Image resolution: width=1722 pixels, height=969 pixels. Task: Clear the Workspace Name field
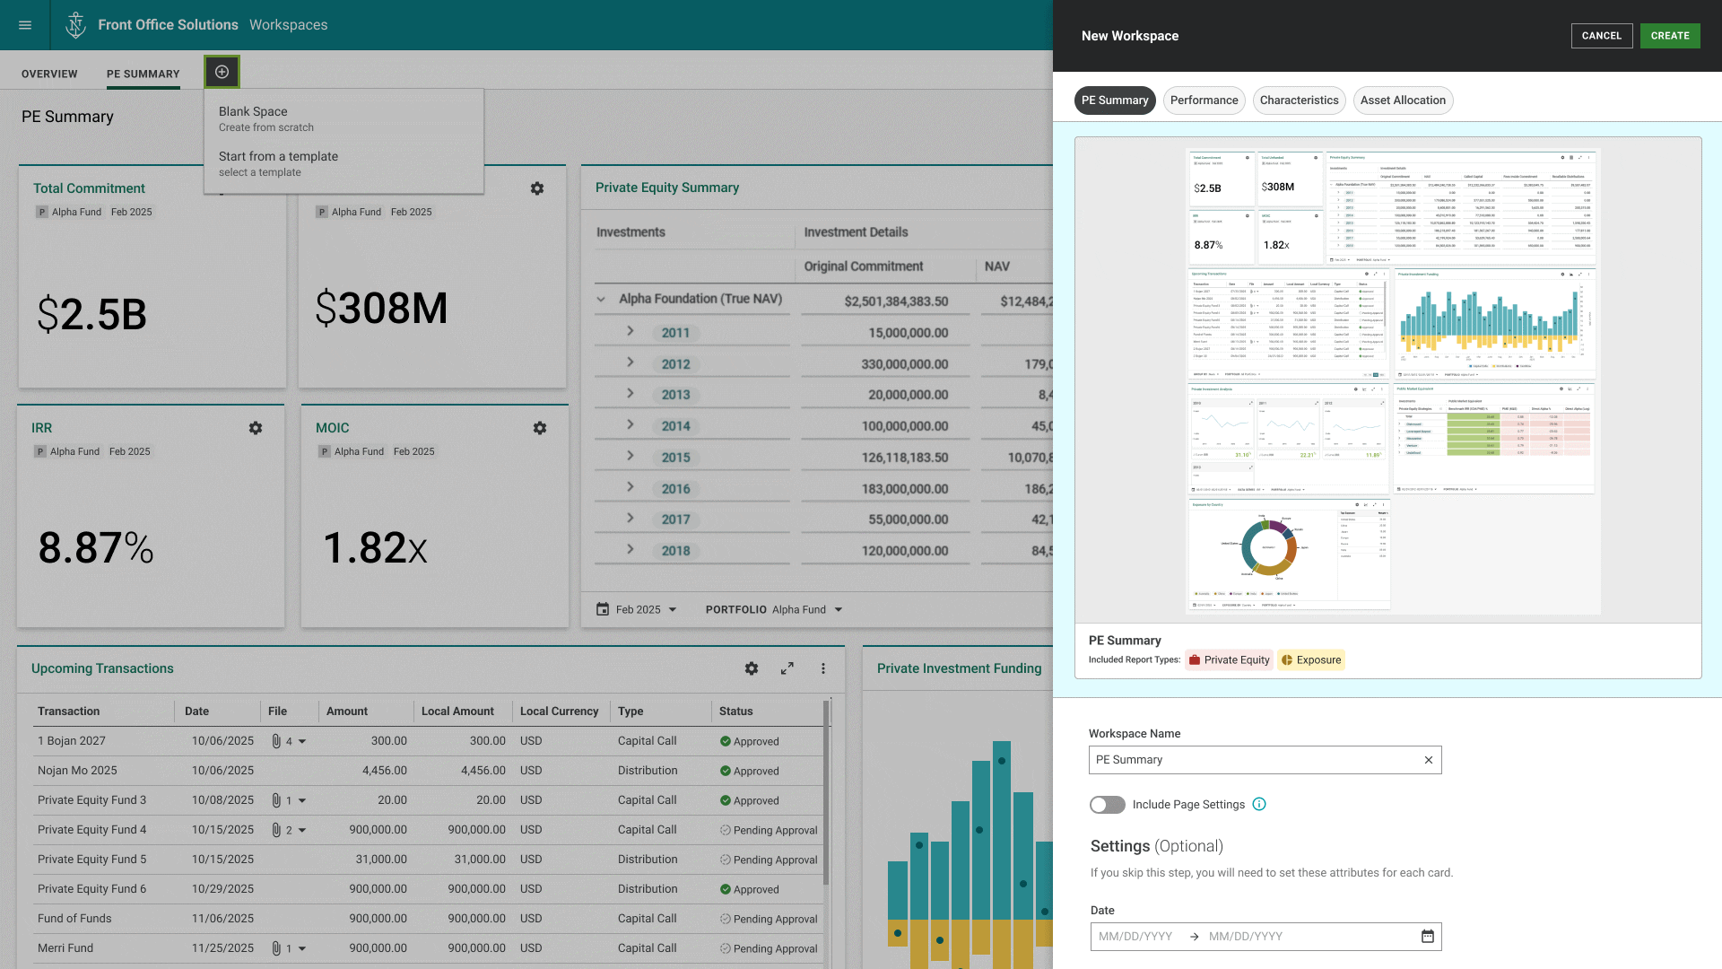point(1428,760)
